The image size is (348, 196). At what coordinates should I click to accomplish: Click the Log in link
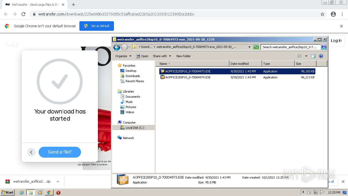pos(336,41)
